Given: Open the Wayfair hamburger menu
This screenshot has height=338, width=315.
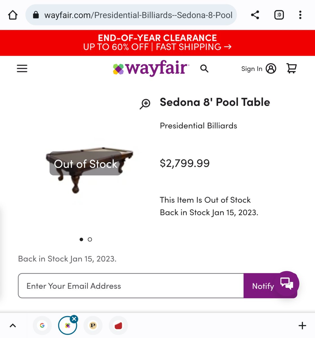Looking at the screenshot, I should tap(22, 68).
